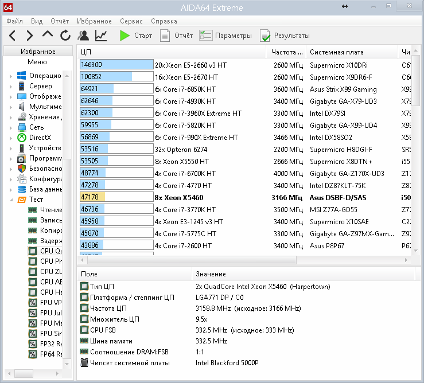Expand the Сеть tree node
Image resolution: width=424 pixels, height=383 pixels.
coord(11,128)
